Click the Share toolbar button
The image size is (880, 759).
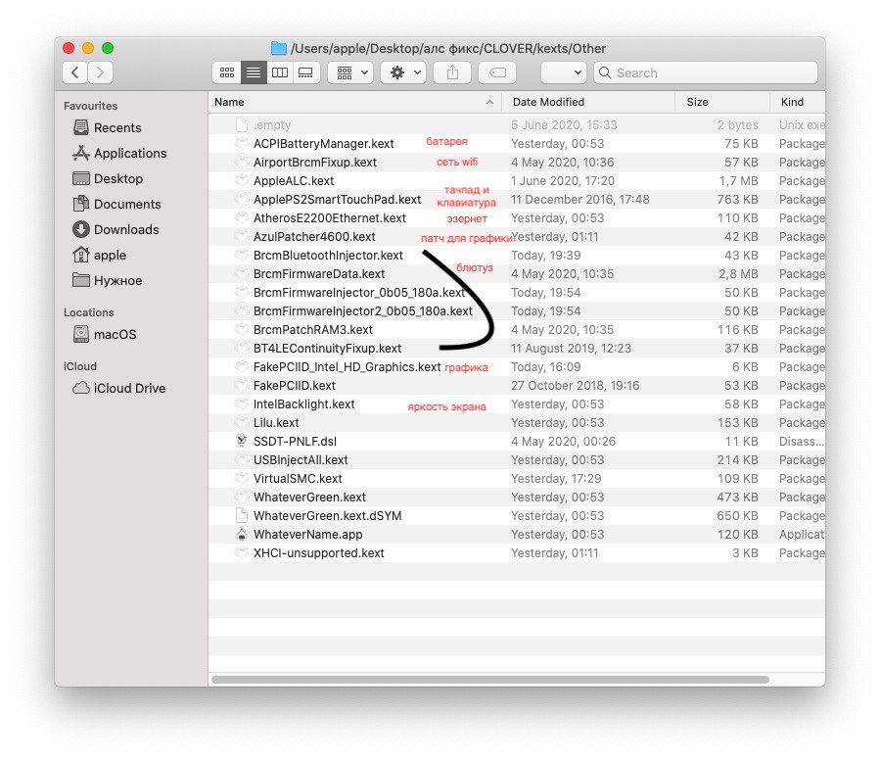452,72
